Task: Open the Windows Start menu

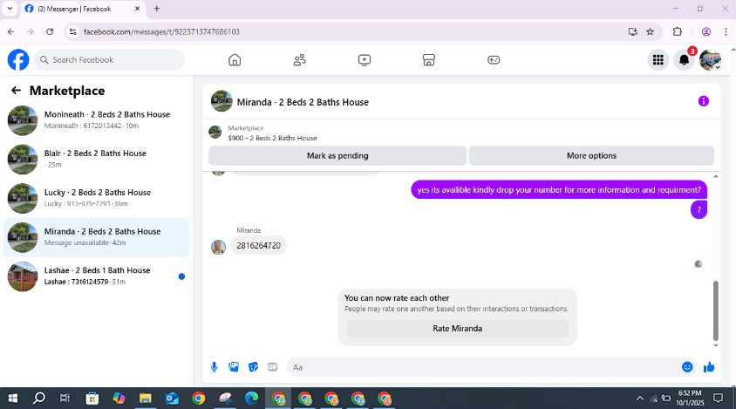Action: [x=13, y=399]
